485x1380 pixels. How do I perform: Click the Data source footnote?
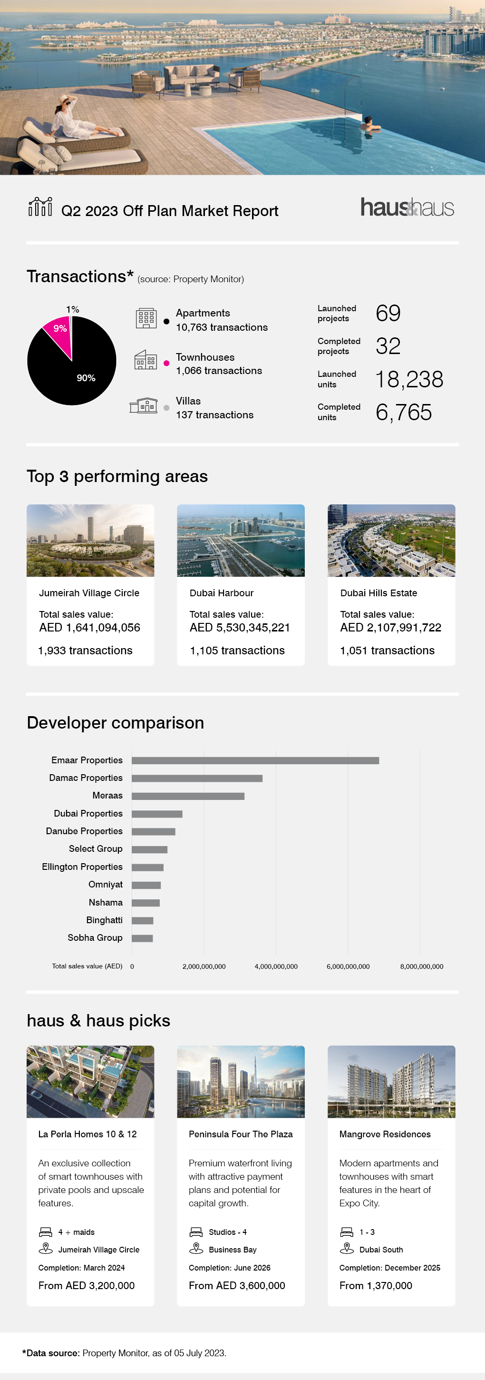point(124,1353)
